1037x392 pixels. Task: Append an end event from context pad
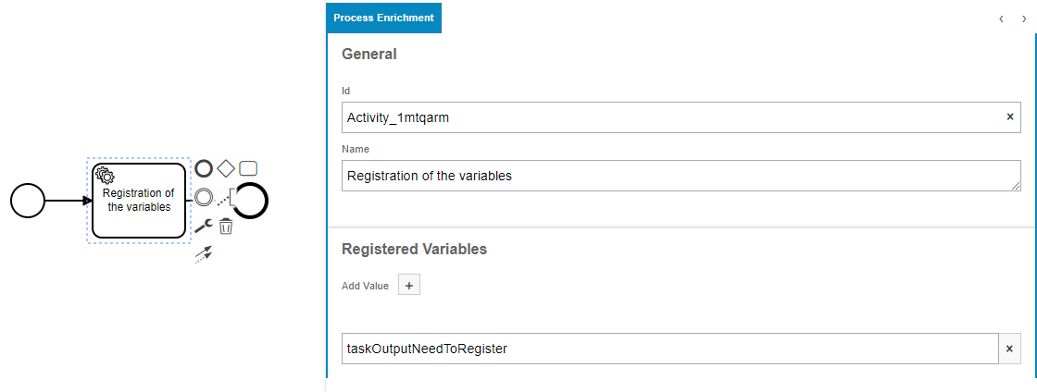(x=204, y=169)
